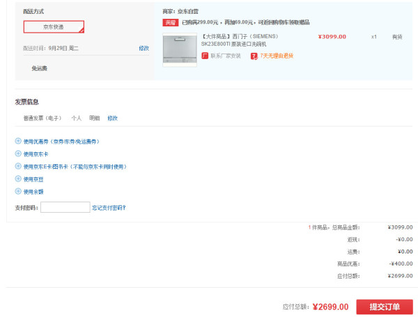The height and width of the screenshot is (317, 418).
Task: Click 使用京东卡 text link
Action: [x=36, y=154]
